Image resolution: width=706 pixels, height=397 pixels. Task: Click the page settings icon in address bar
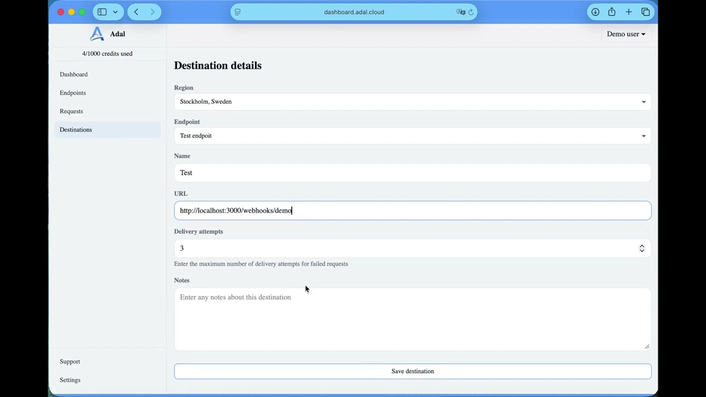(x=238, y=12)
